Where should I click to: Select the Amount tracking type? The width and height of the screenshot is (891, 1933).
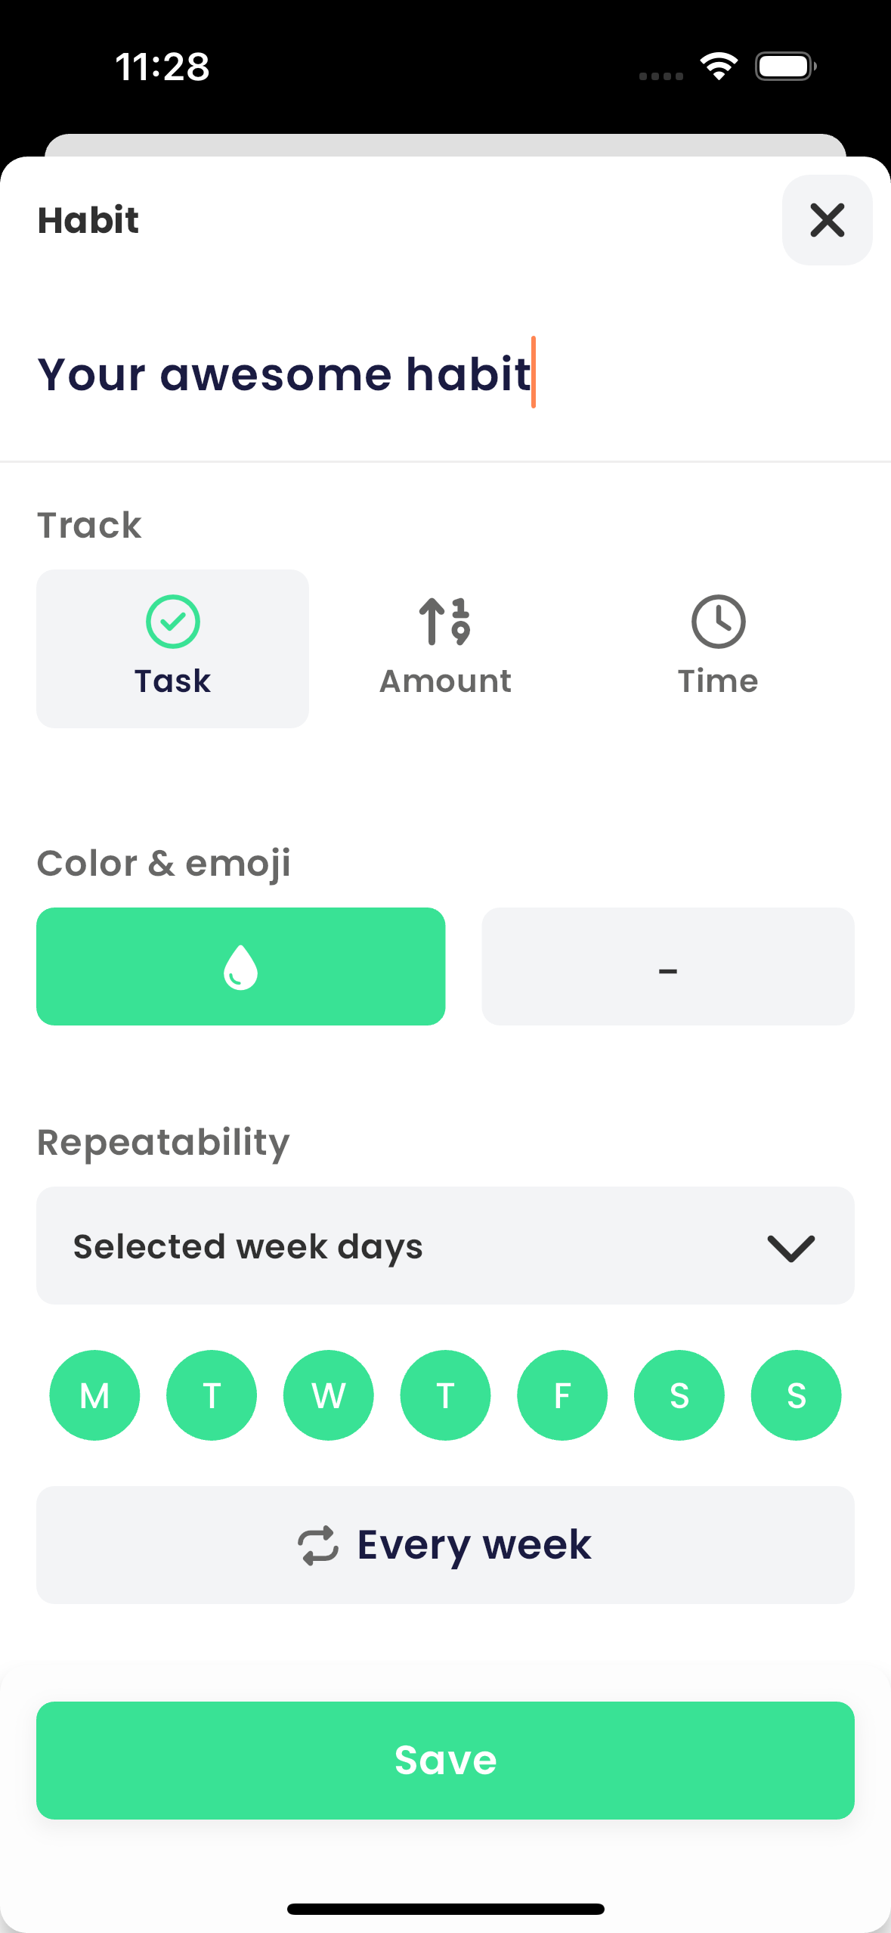(444, 648)
